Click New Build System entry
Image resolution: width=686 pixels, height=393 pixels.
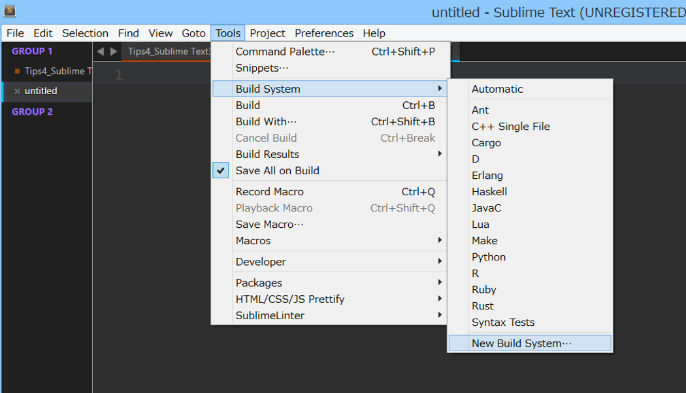530,343
